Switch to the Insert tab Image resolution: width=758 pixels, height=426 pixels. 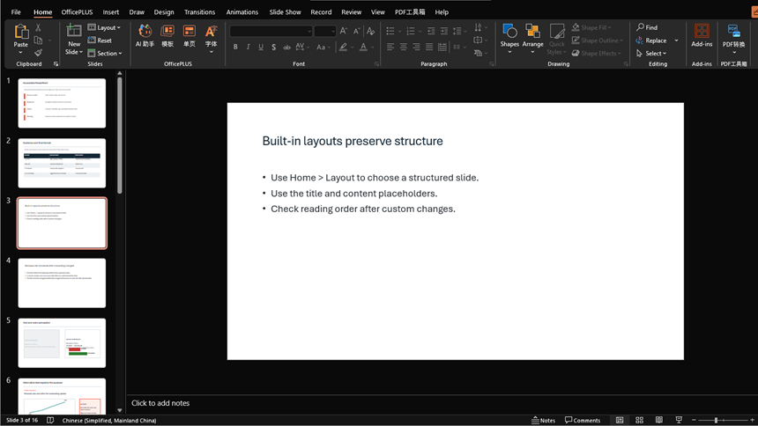(111, 12)
